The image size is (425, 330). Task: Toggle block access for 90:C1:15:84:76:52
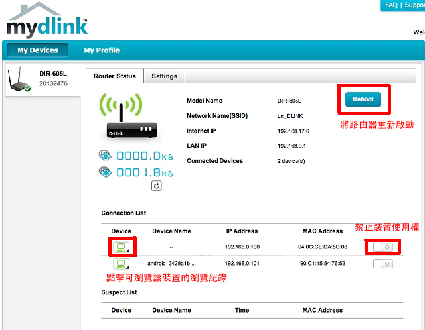point(382,264)
